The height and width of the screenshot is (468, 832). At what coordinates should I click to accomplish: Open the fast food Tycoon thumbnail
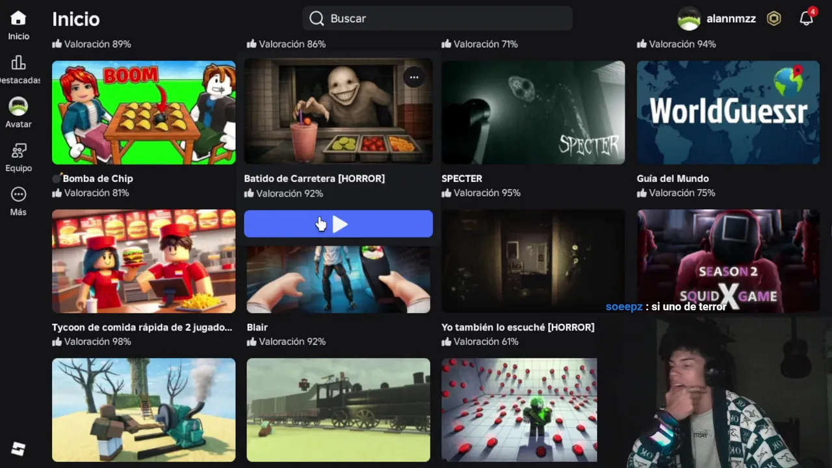pos(144,261)
